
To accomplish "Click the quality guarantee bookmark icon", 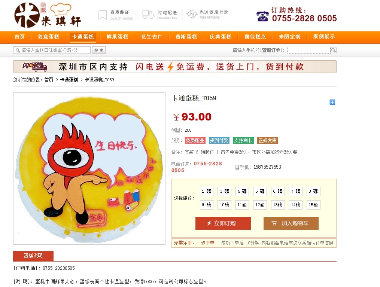I will pos(103,15).
